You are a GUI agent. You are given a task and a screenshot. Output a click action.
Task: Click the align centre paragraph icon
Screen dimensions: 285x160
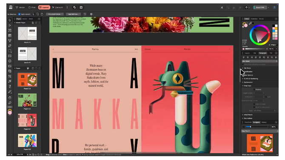click(248, 57)
